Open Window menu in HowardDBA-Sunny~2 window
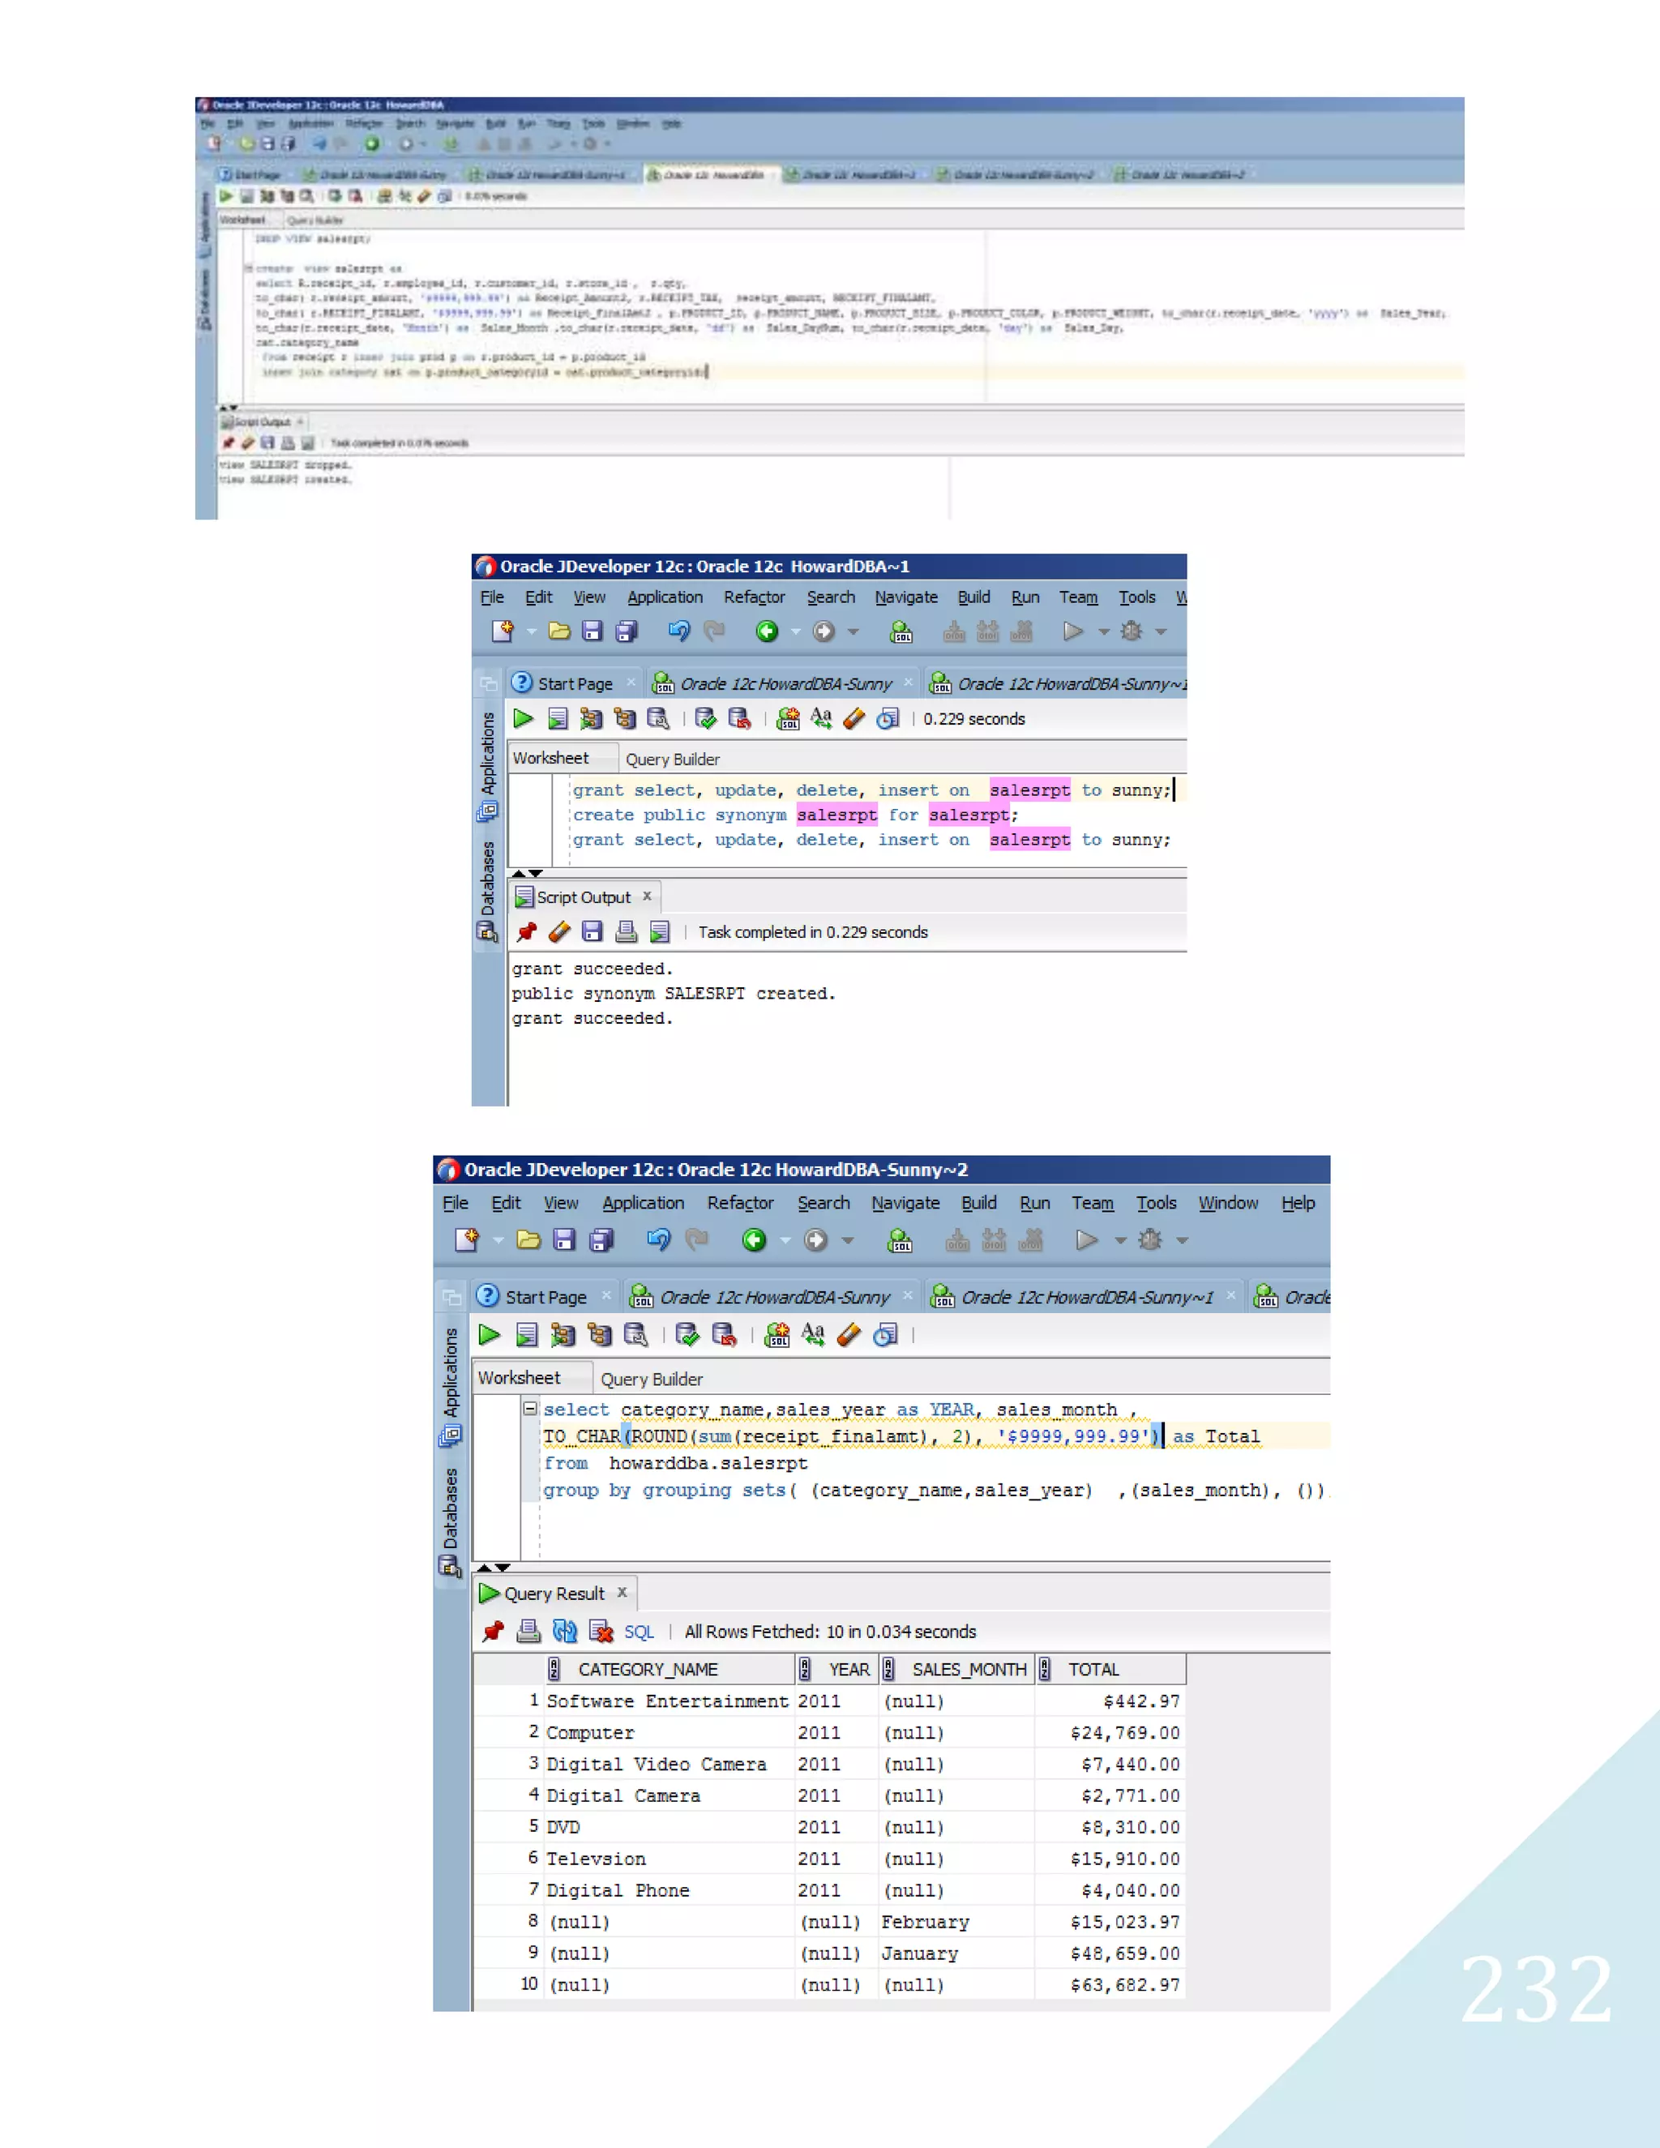The image size is (1660, 2148). point(1227,1203)
